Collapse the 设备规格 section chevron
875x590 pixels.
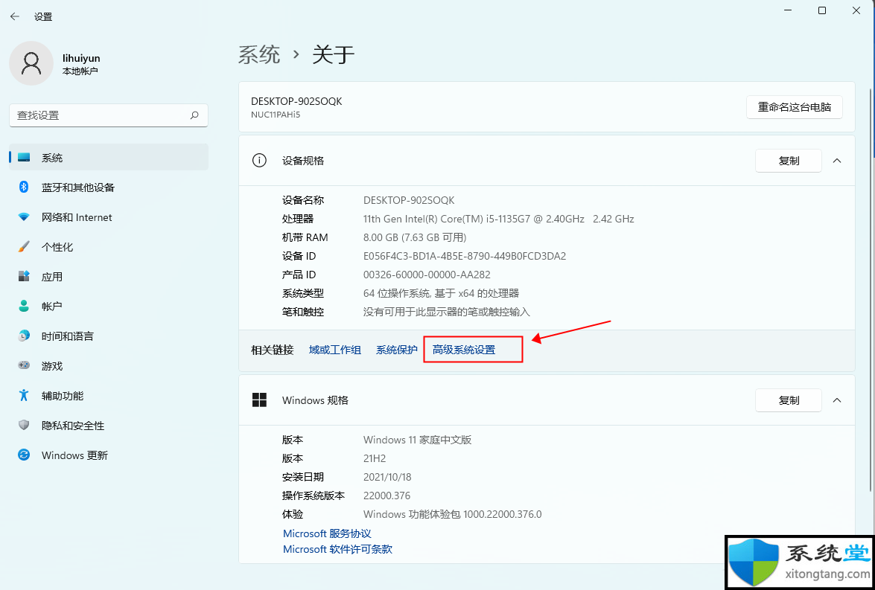click(836, 161)
